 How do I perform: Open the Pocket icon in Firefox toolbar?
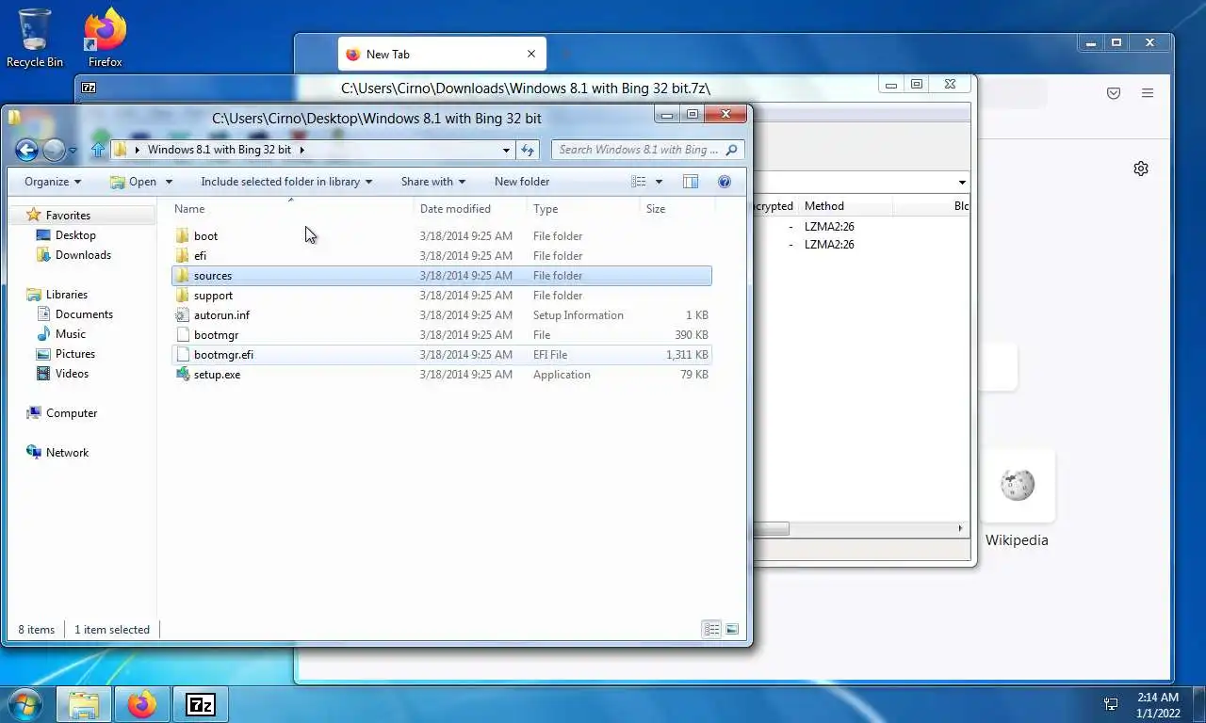pyautogui.click(x=1114, y=93)
